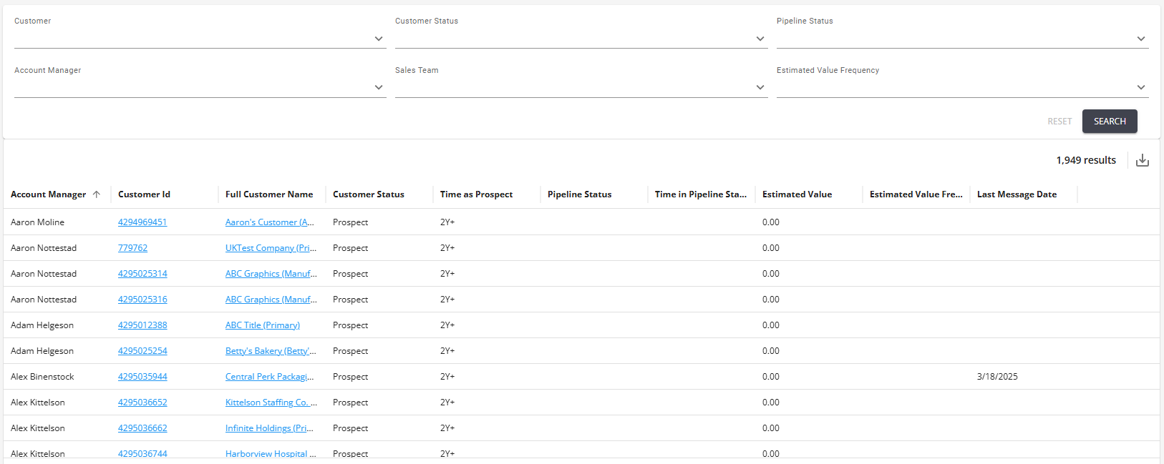Click the RESET button
Screen dimensions: 1164x464
pyautogui.click(x=1059, y=122)
